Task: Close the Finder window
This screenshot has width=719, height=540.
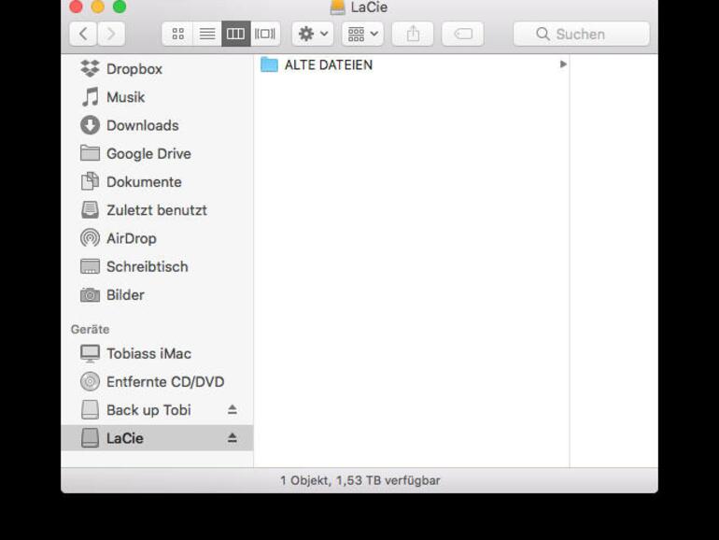Action: pos(77,6)
